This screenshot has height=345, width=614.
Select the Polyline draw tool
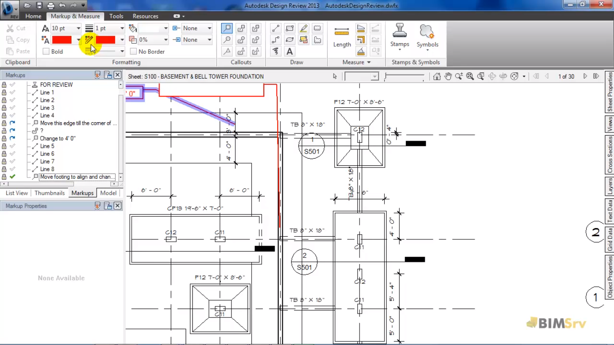[276, 40]
